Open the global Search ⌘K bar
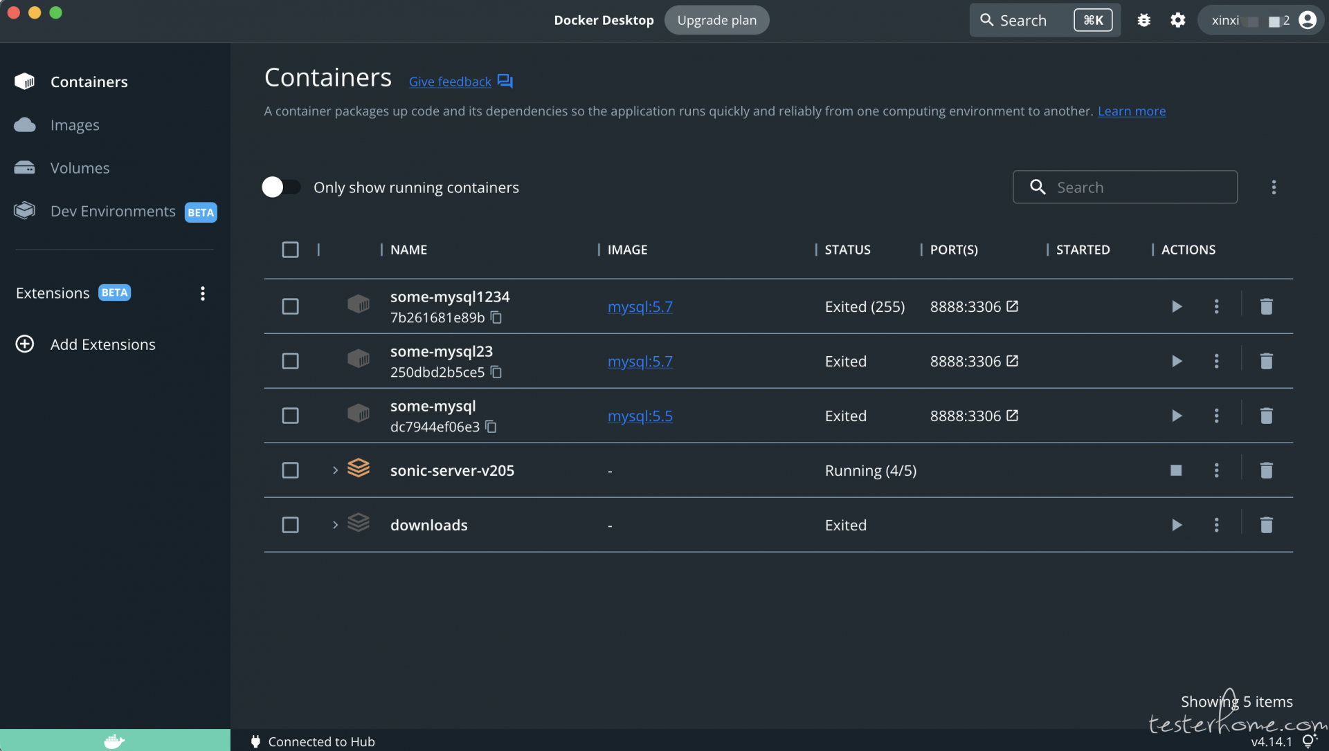This screenshot has width=1329, height=751. 1045,20
